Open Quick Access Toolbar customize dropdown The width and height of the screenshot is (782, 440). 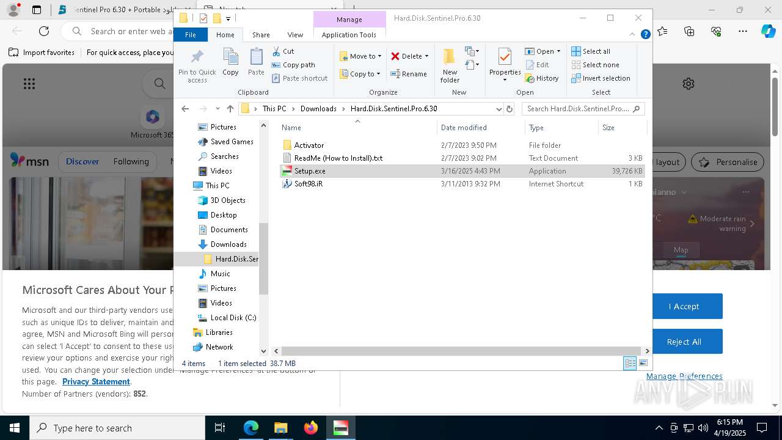[228, 18]
